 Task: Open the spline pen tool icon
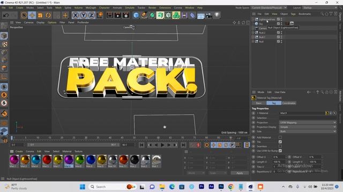point(144,15)
